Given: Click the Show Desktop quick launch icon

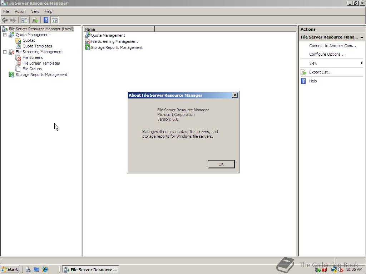Looking at the screenshot, I should [x=36, y=270].
